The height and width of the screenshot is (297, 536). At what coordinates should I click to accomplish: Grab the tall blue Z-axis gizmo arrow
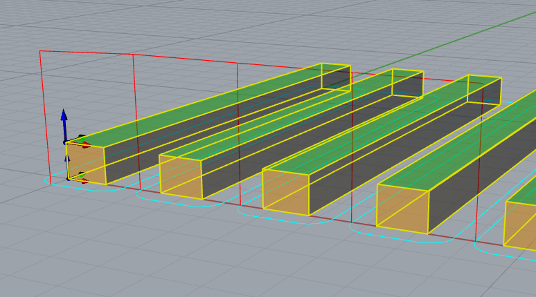click(64, 125)
